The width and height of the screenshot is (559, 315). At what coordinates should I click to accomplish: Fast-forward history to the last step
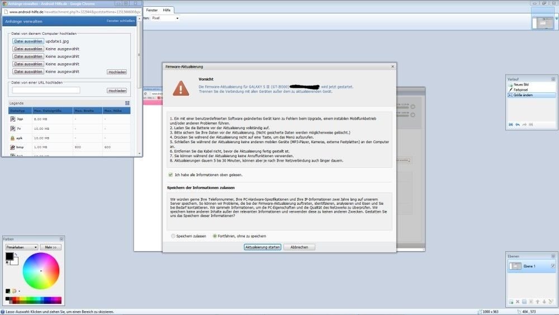click(531, 125)
